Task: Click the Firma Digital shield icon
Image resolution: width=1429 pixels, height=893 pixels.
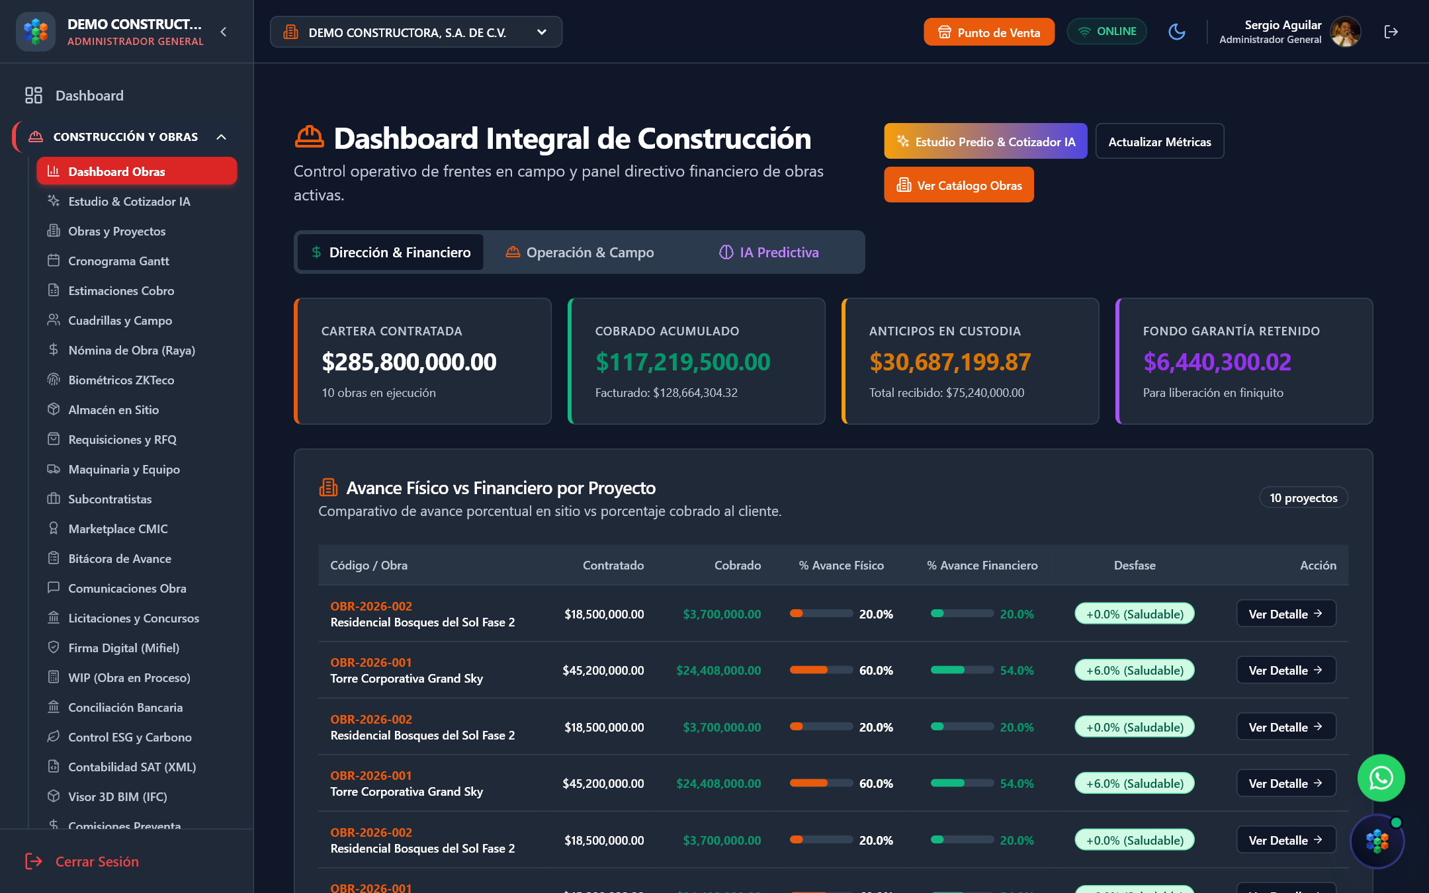Action: click(x=54, y=648)
